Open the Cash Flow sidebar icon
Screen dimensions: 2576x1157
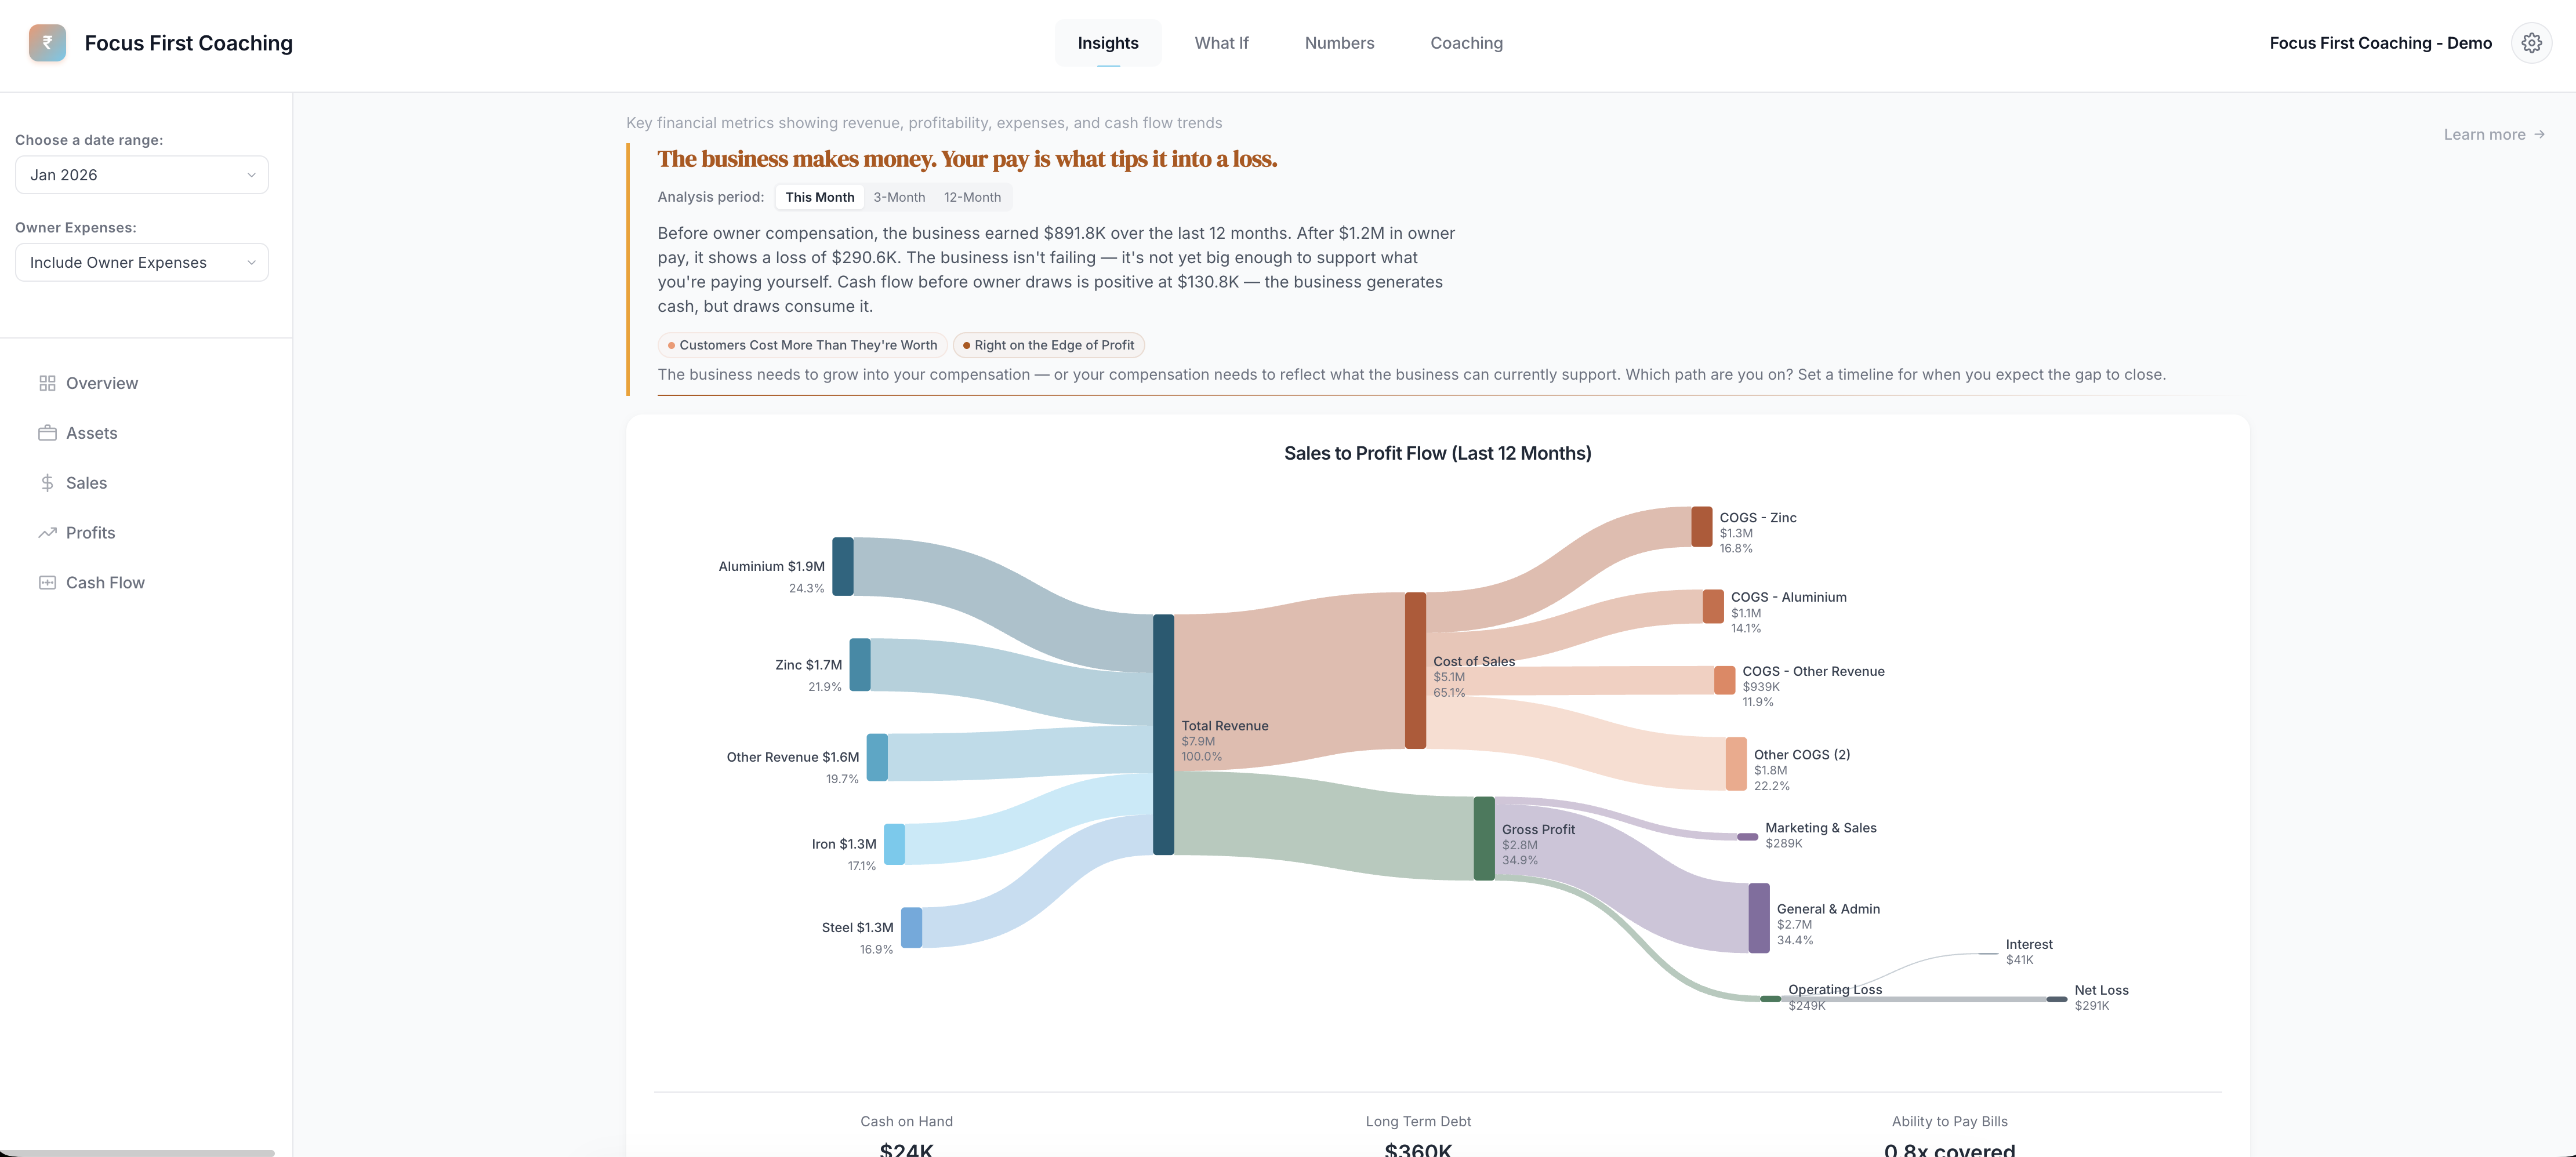coord(48,581)
